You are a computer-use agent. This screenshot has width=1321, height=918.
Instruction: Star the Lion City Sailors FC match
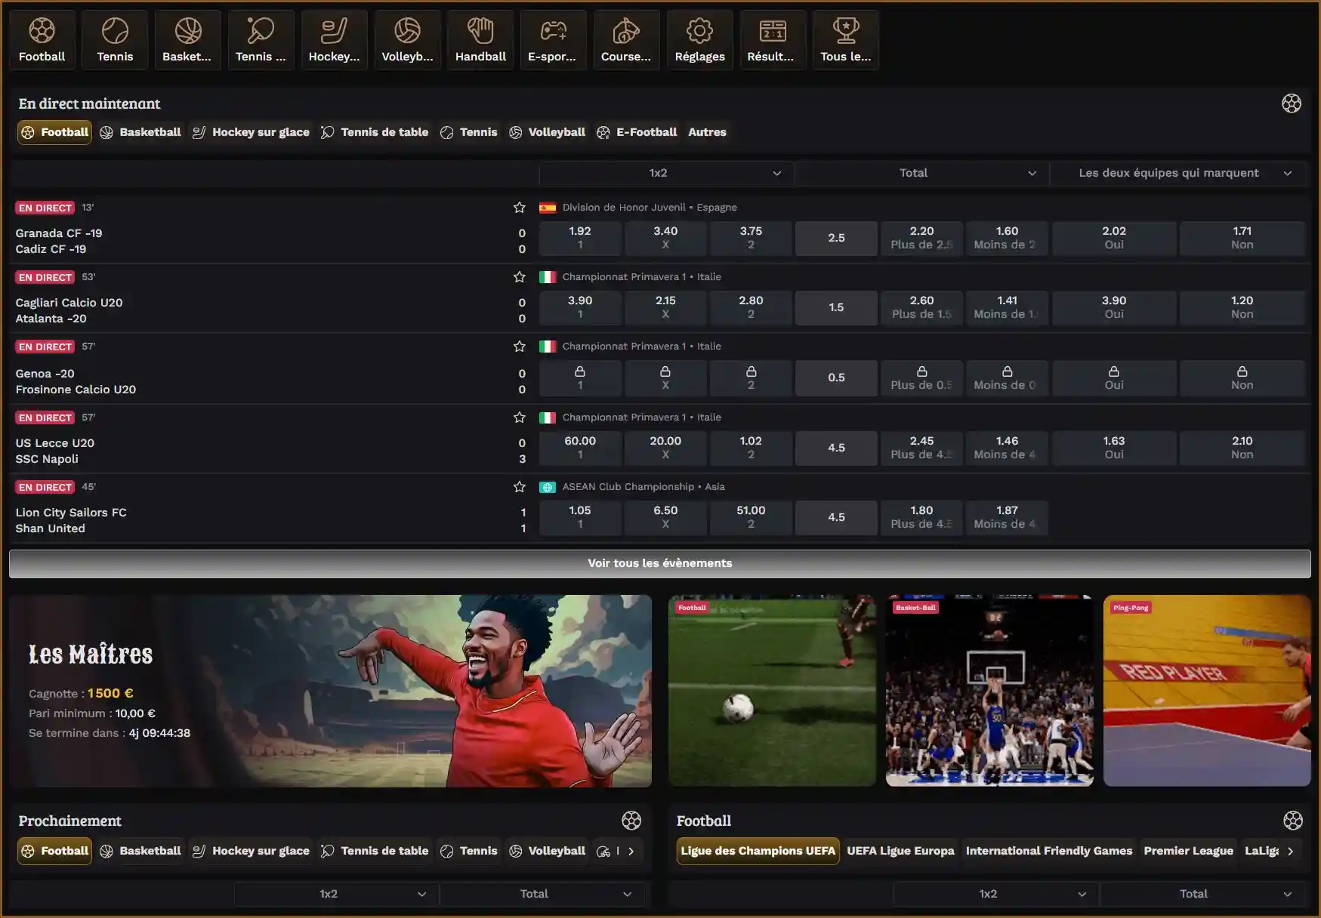pos(519,487)
